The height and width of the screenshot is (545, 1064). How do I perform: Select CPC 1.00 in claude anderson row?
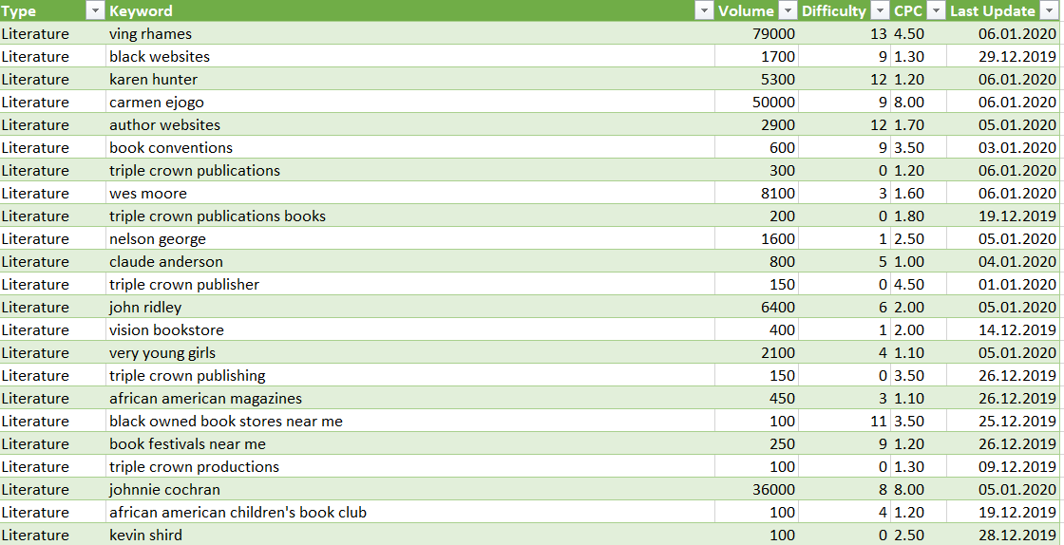pyautogui.click(x=909, y=262)
